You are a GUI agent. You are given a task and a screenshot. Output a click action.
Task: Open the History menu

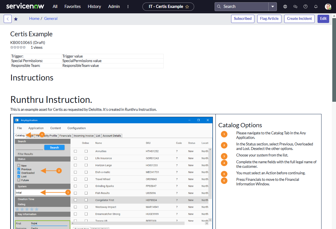point(94,7)
